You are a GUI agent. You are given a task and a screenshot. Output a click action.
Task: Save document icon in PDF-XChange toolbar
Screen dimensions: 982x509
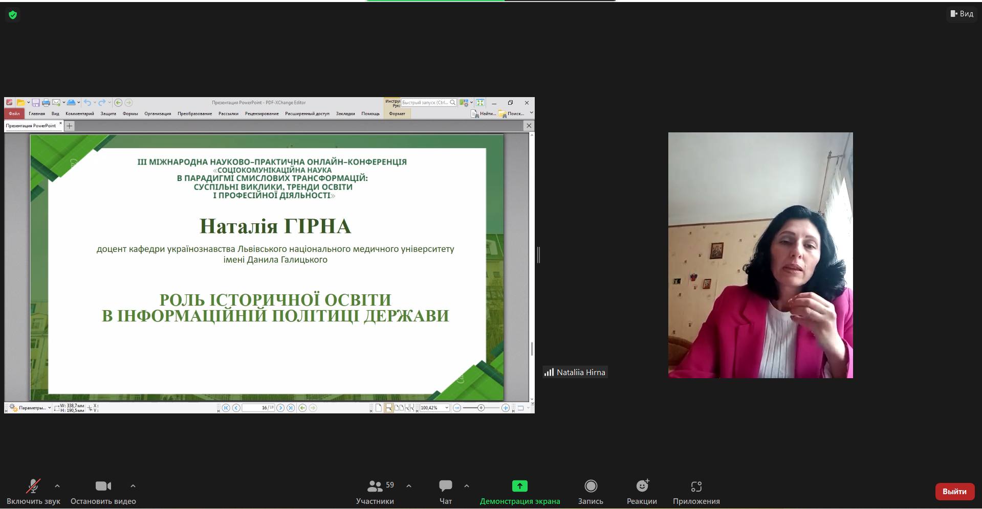(x=36, y=103)
